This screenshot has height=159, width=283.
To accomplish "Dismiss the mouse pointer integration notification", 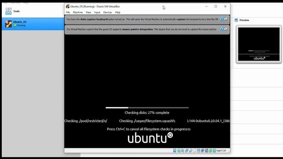I will [222, 29].
